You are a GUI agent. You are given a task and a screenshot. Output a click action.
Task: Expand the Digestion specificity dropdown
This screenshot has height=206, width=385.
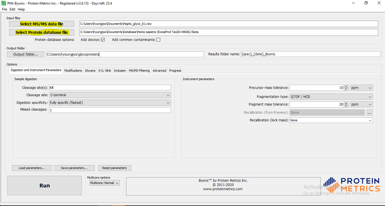110,103
